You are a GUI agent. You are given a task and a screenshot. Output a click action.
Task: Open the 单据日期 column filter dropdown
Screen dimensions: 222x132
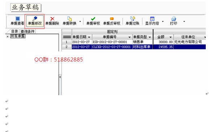tap(89, 37)
